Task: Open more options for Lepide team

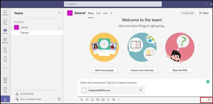Action: click(59, 27)
